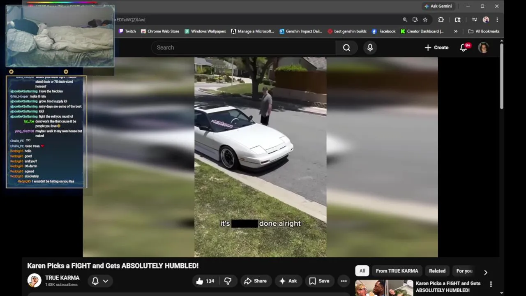Viewport: 526px width, 296px height.
Task: Click recommended video title in sidebar
Action: pos(448,287)
